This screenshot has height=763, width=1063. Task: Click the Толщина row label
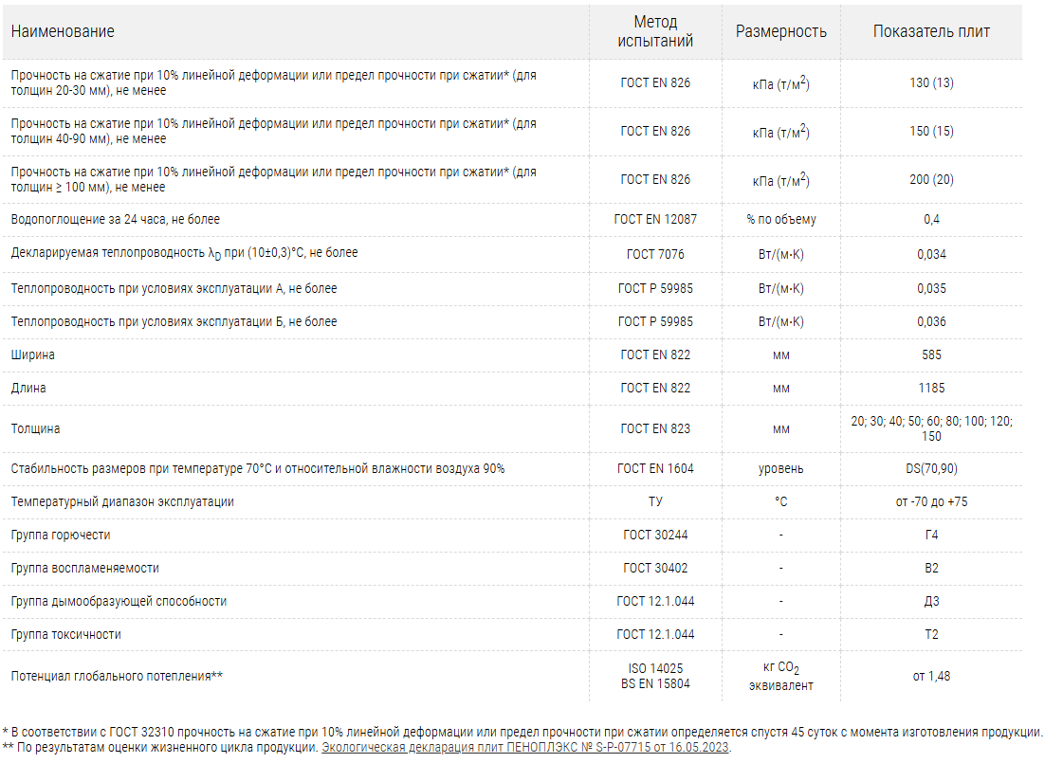point(36,428)
